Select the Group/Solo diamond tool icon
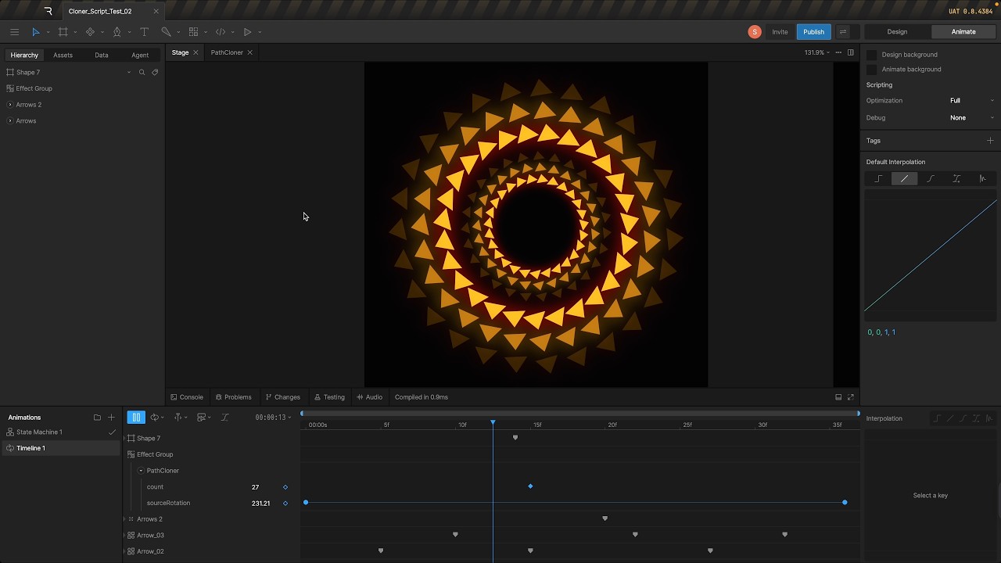This screenshot has width=1001, height=563. coord(90,32)
